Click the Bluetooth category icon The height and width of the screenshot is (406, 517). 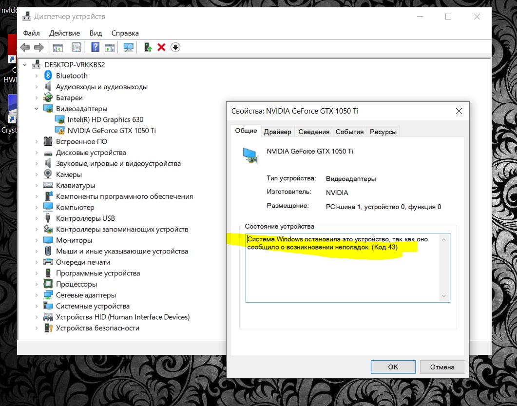[48, 76]
